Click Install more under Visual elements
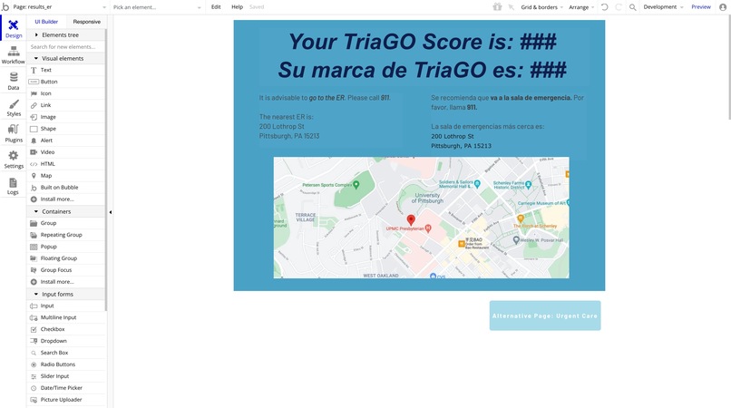 pos(66,199)
